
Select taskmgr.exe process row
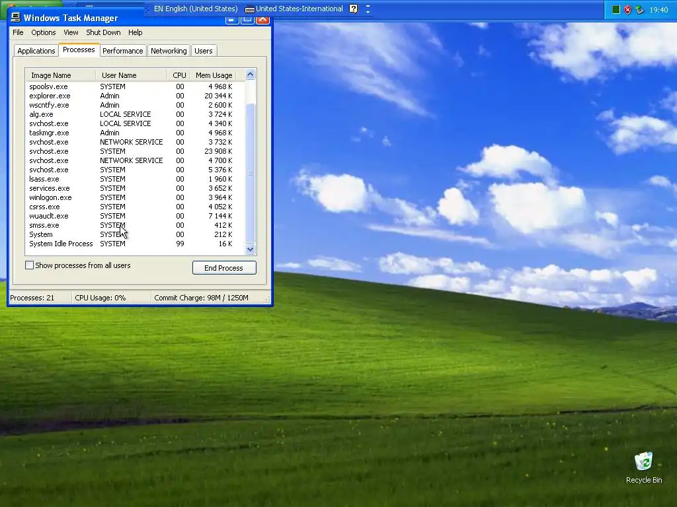tap(135, 133)
